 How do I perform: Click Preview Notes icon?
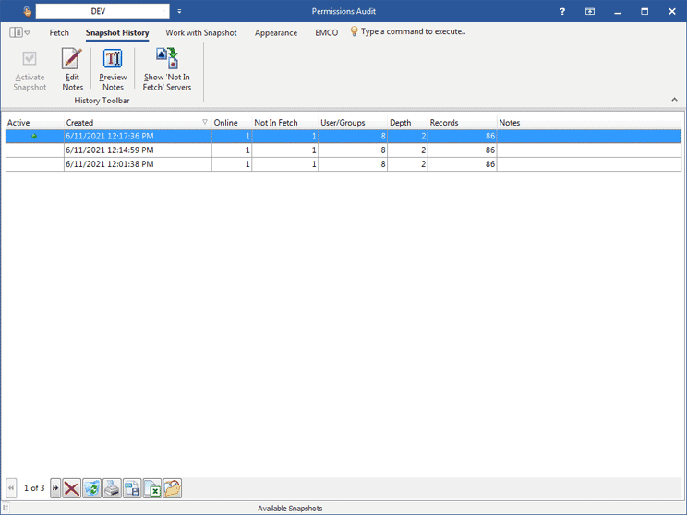tap(113, 69)
